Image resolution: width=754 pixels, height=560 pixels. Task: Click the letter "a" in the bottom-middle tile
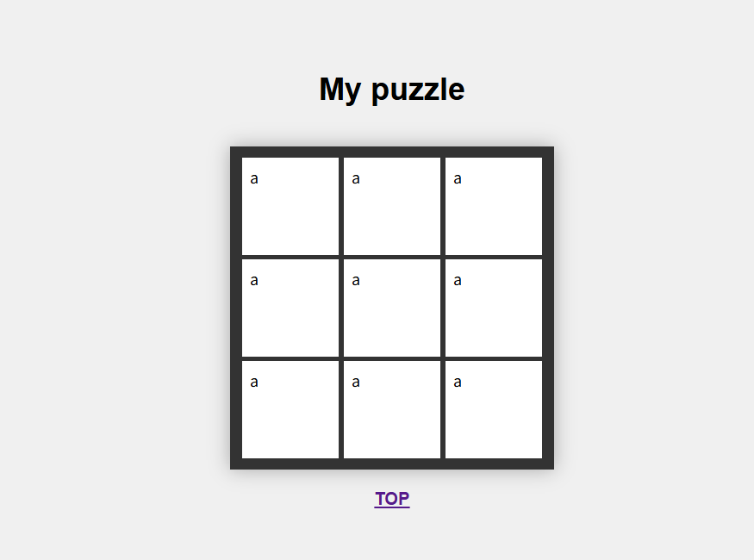pos(356,383)
